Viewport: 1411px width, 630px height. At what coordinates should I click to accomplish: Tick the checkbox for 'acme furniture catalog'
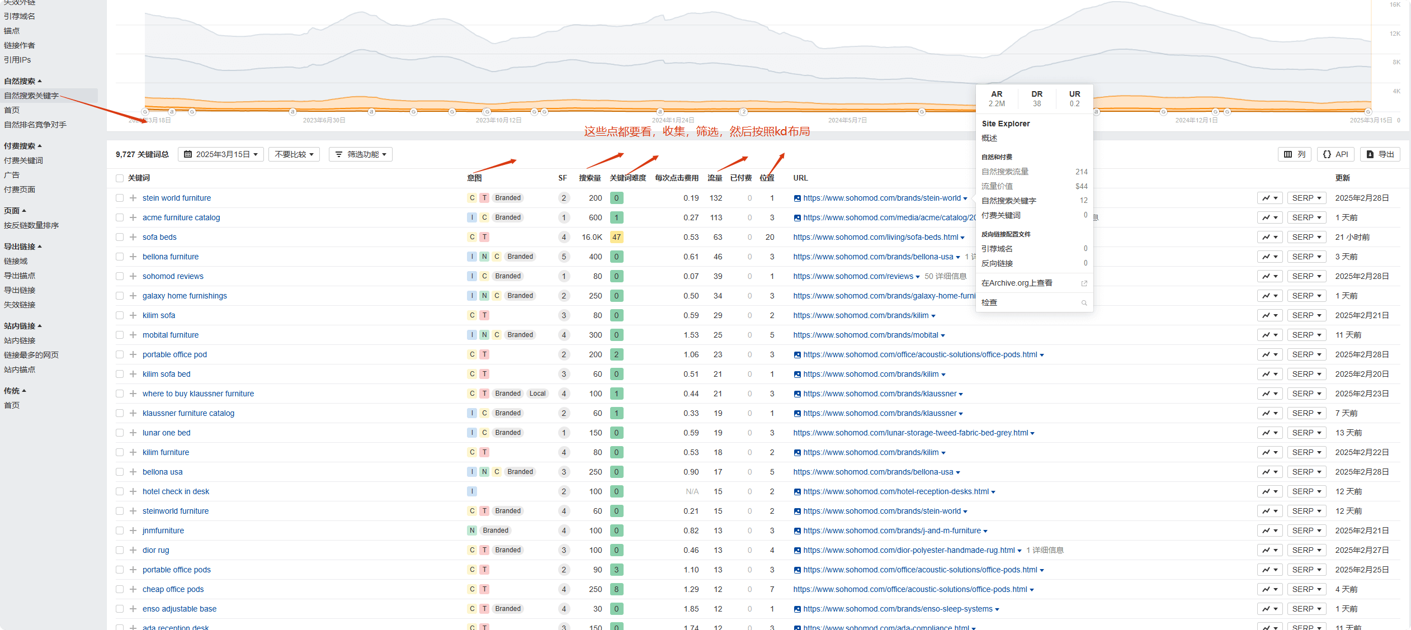click(120, 217)
